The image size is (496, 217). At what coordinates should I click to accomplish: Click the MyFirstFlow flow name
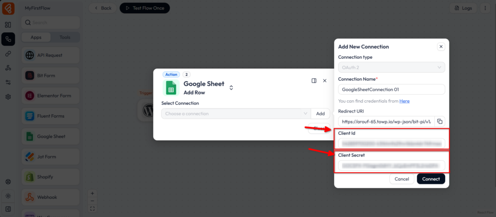pyautogui.click(x=38, y=8)
